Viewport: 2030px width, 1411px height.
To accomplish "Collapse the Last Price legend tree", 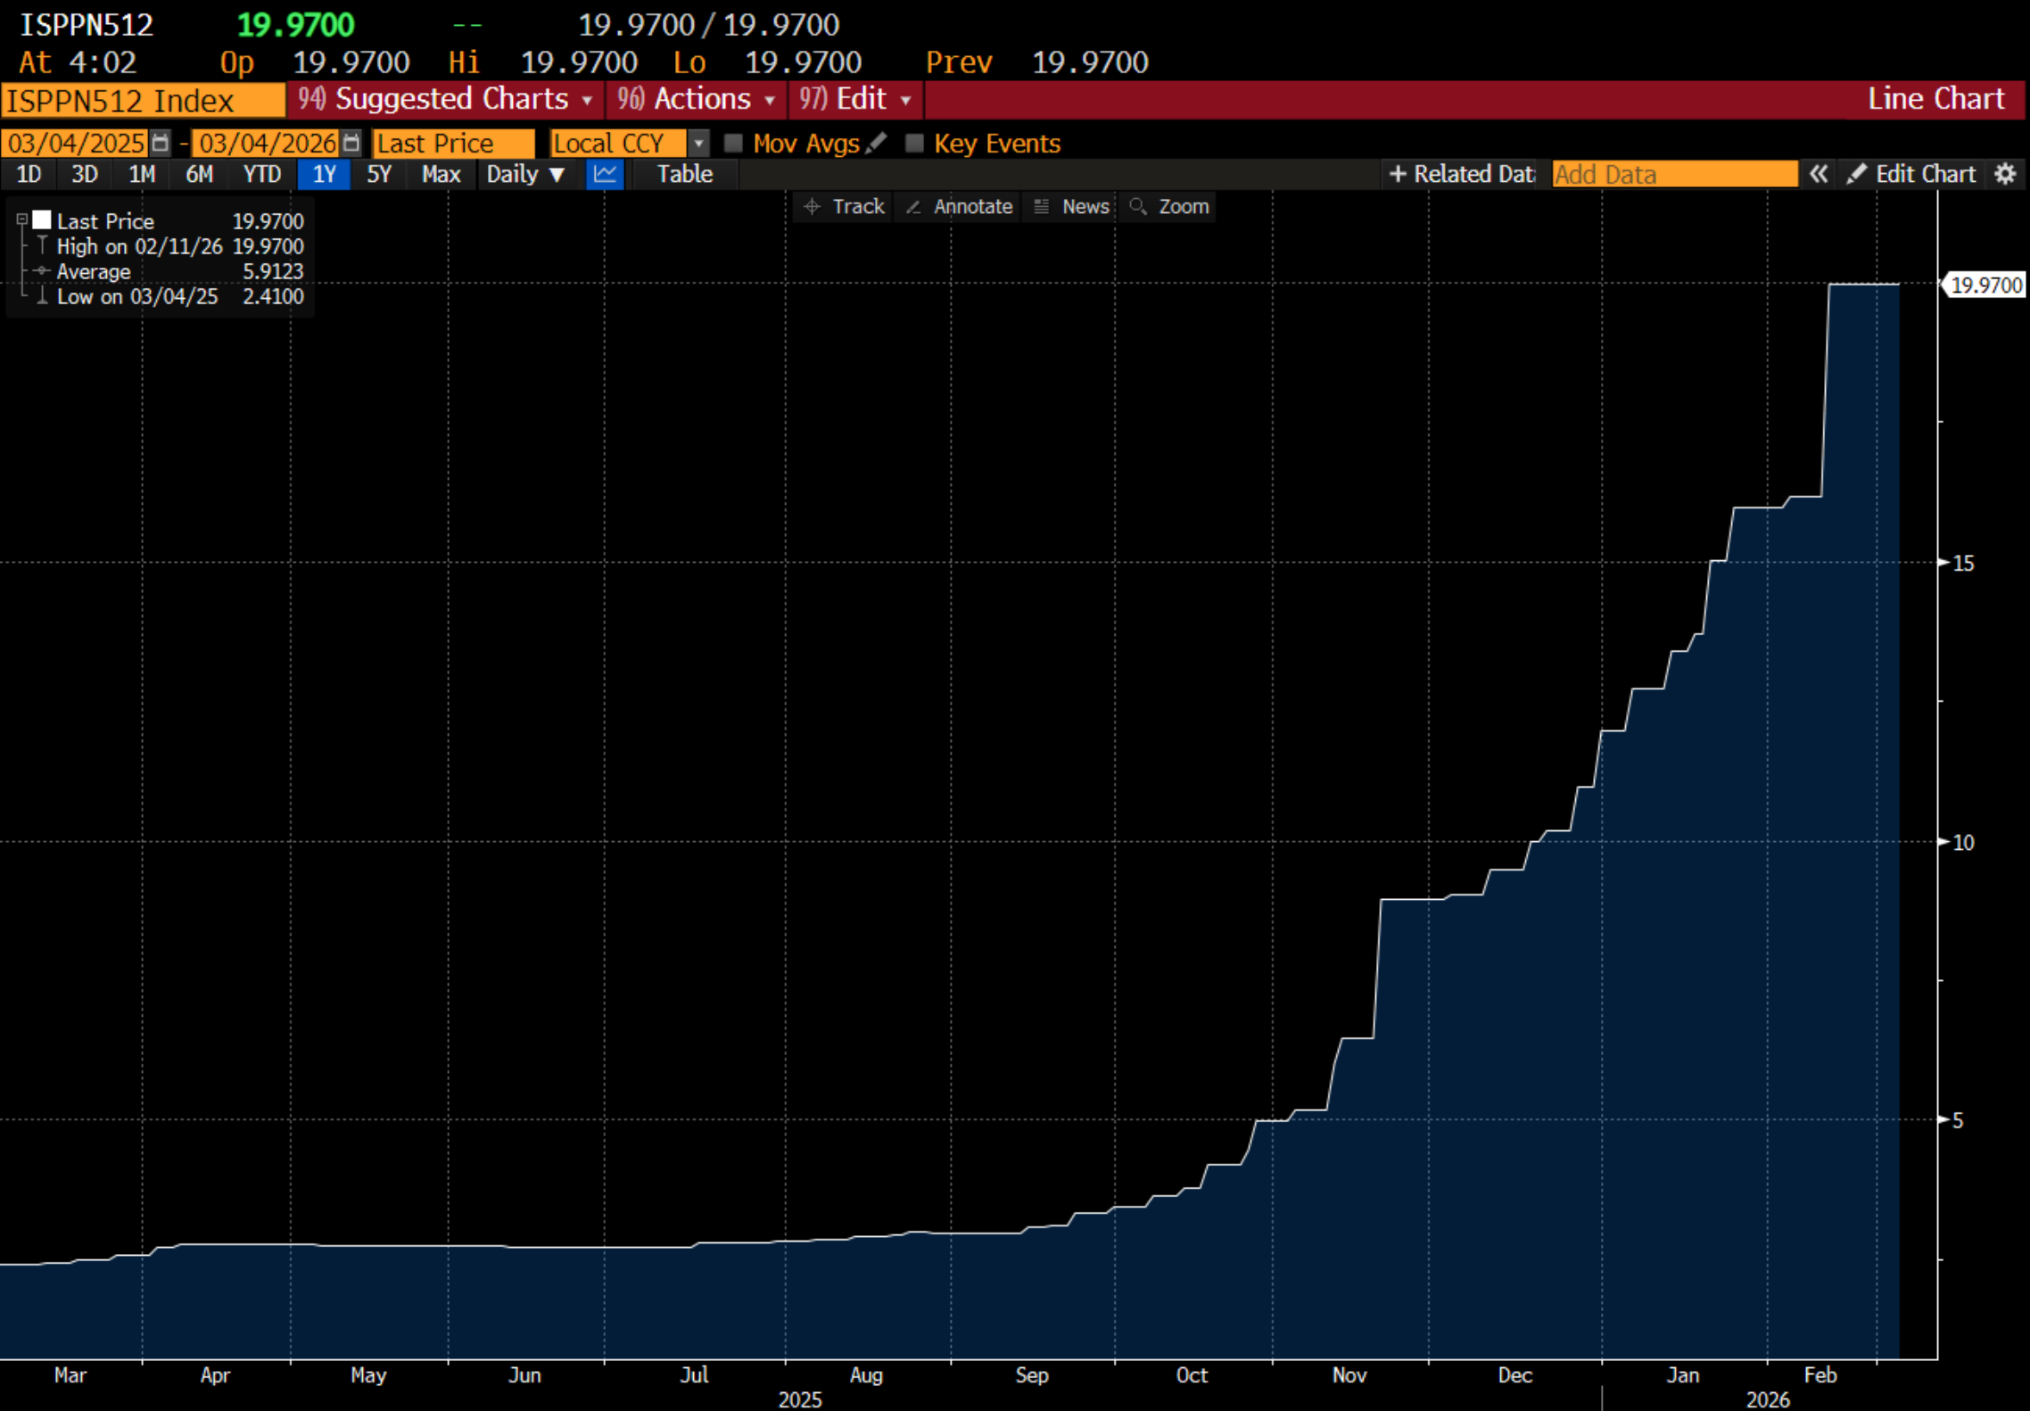I will (x=22, y=219).
